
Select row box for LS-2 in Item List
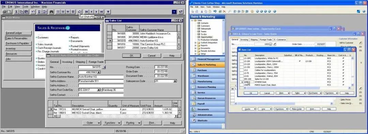point(242,70)
